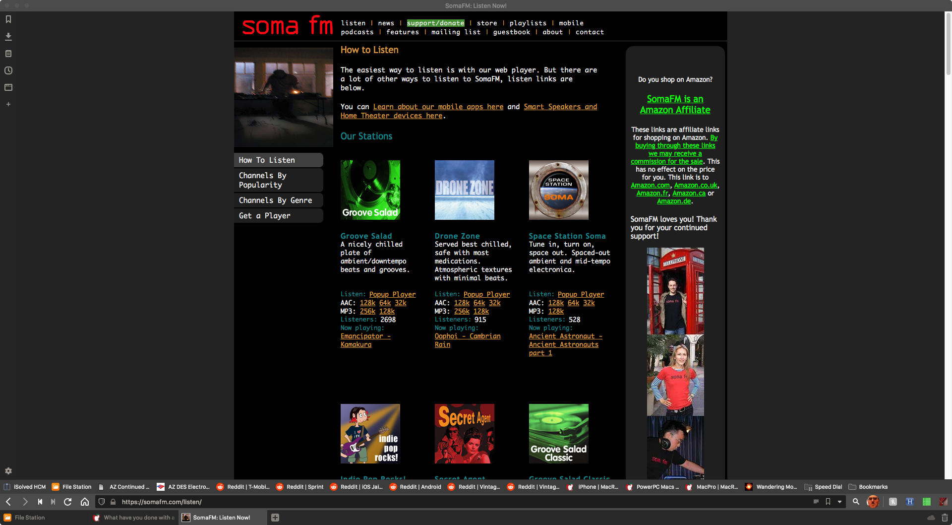Viewport: 952px width, 525px height.
Task: Open the Bookmarks panel in the sidebar
Action: (8, 19)
